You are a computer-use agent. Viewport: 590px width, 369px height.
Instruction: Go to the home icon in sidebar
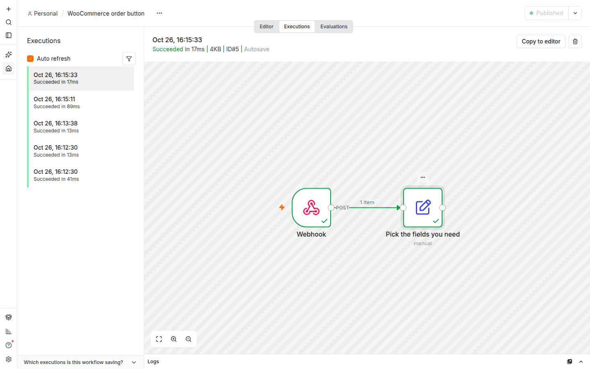(x=9, y=68)
